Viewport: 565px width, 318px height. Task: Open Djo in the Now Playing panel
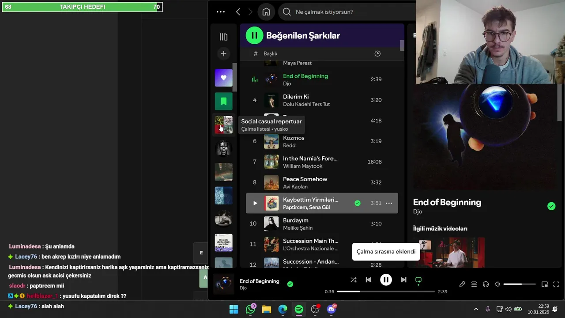tap(418, 212)
